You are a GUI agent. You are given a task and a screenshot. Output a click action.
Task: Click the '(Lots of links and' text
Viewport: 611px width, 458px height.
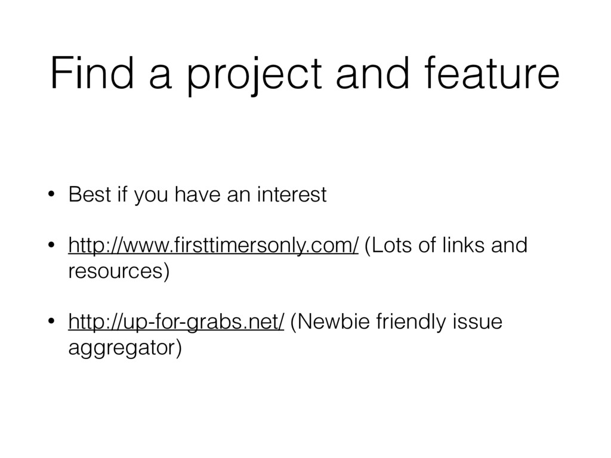(x=446, y=246)
